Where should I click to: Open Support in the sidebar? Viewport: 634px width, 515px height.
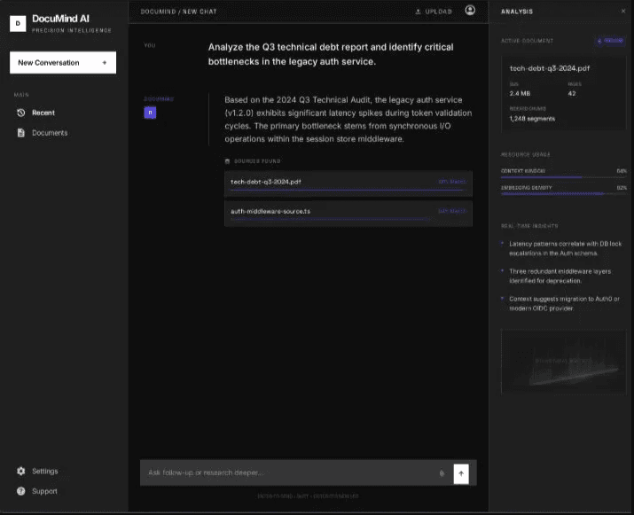[x=44, y=492]
